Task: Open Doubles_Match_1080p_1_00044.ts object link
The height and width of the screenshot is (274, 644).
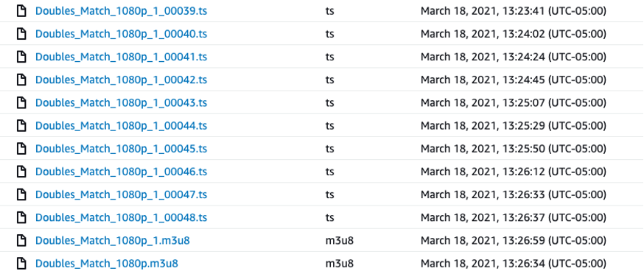Action: 121,126
